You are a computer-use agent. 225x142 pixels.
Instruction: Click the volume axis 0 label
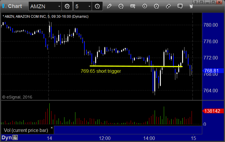(205, 124)
